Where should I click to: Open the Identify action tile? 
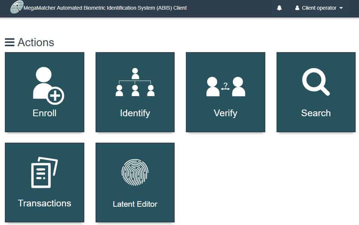coord(135,92)
